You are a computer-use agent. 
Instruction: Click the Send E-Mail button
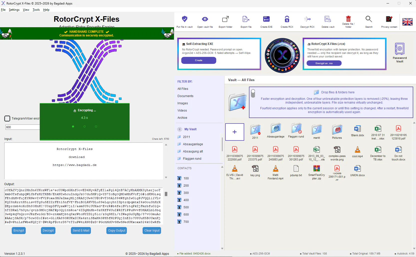click(x=81, y=231)
